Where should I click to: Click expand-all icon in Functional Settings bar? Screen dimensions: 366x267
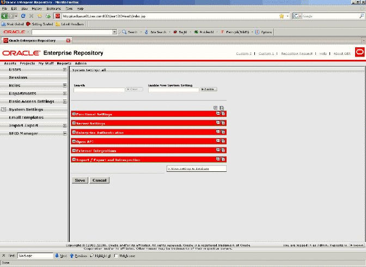223,114
